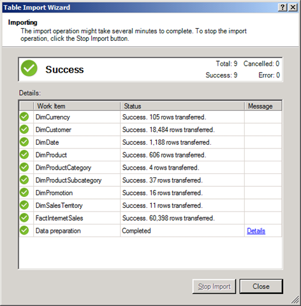The height and width of the screenshot is (306, 301).
Task: Click the green check icon for DimDate
Action: point(24,142)
